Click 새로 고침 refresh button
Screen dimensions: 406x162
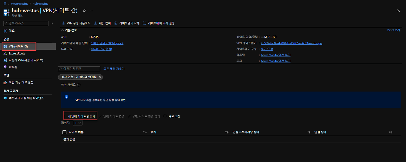(x=172, y=116)
